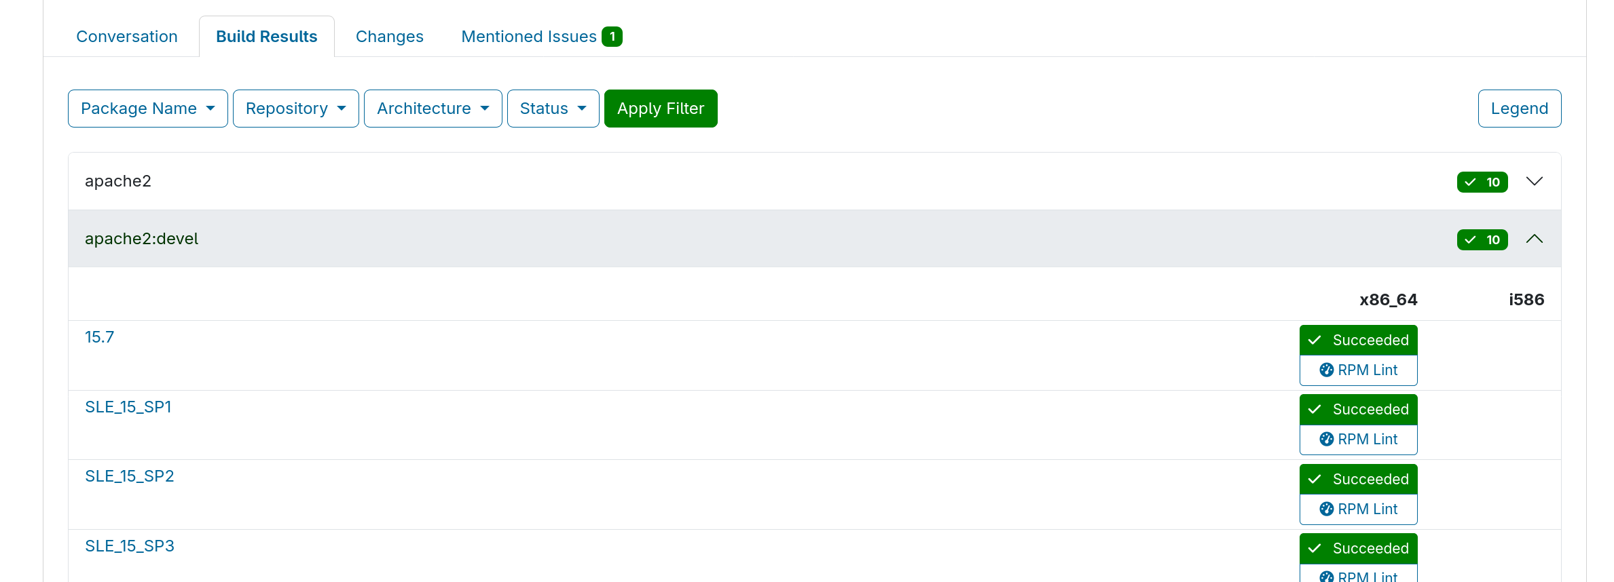Open the Status filter dropdown
This screenshot has width=1614, height=582.
pos(553,109)
